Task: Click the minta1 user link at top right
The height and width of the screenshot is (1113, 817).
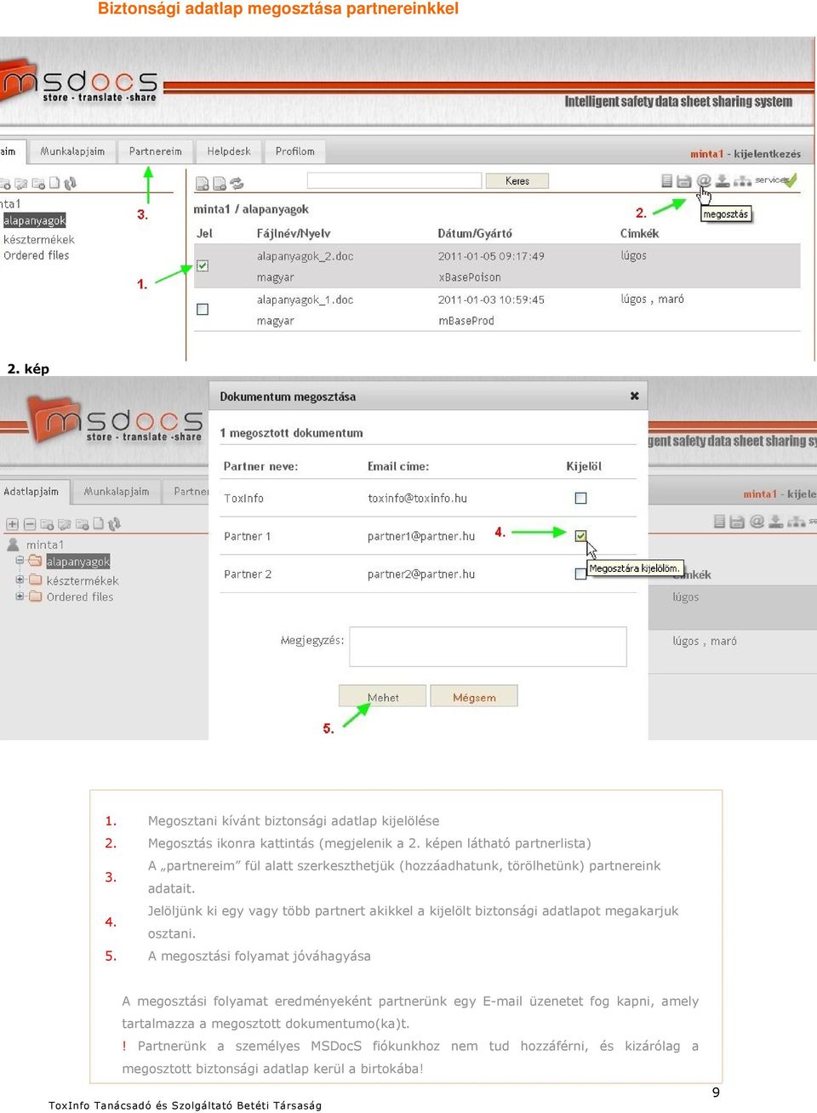Action: [706, 154]
